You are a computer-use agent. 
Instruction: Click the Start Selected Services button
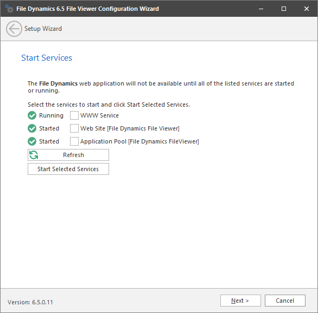[x=68, y=169]
